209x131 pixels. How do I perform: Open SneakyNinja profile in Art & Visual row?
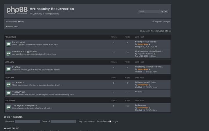point(143,85)
